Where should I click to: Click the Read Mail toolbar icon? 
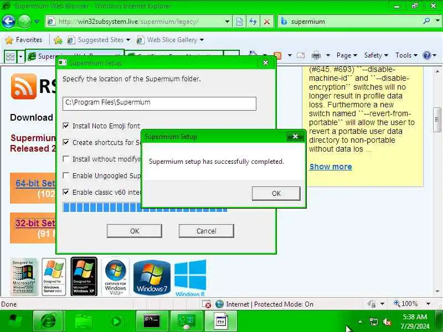pos(301,56)
